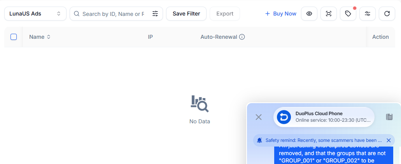Click the IP column header

[151, 37]
